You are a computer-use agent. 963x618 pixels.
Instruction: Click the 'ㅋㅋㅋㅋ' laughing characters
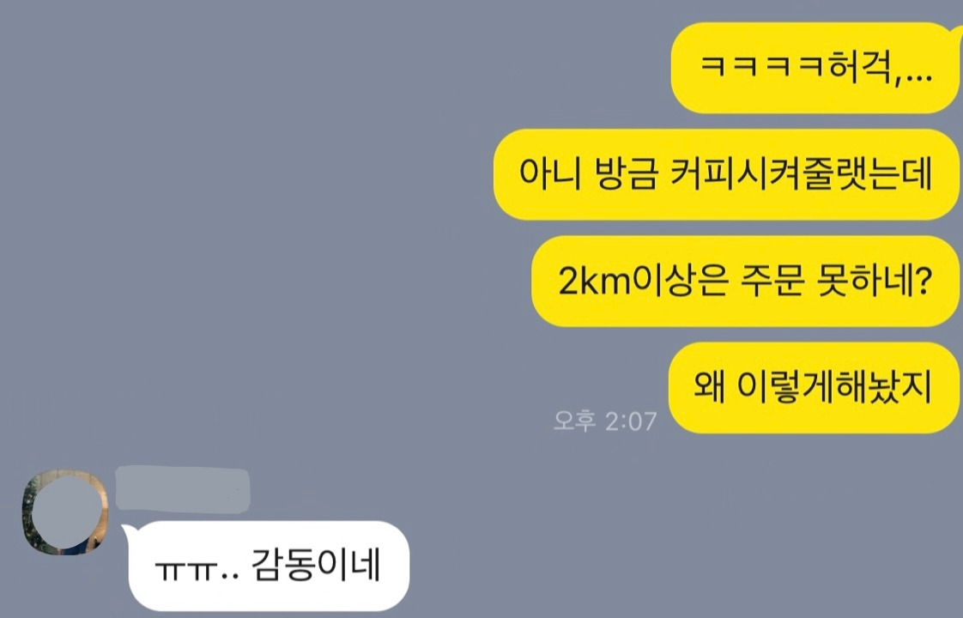[761, 66]
